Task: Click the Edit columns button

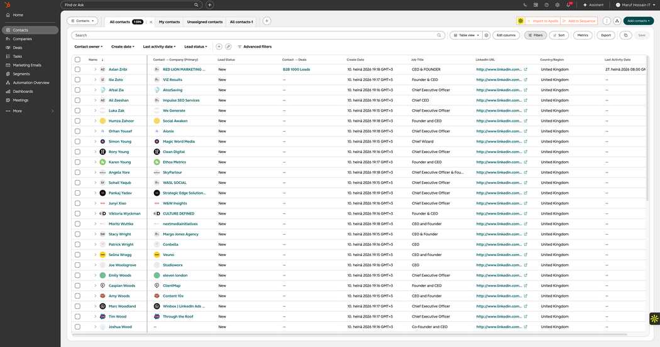Action: coord(506,35)
